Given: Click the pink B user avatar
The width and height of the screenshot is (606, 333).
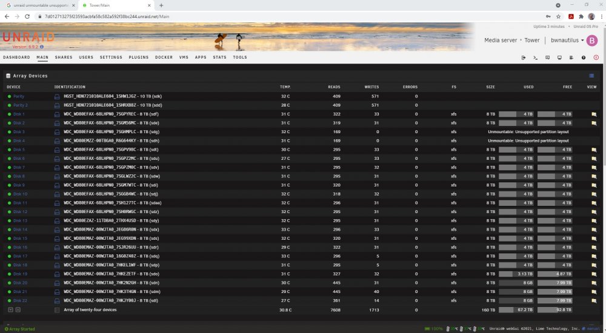Looking at the screenshot, I should 591,40.
